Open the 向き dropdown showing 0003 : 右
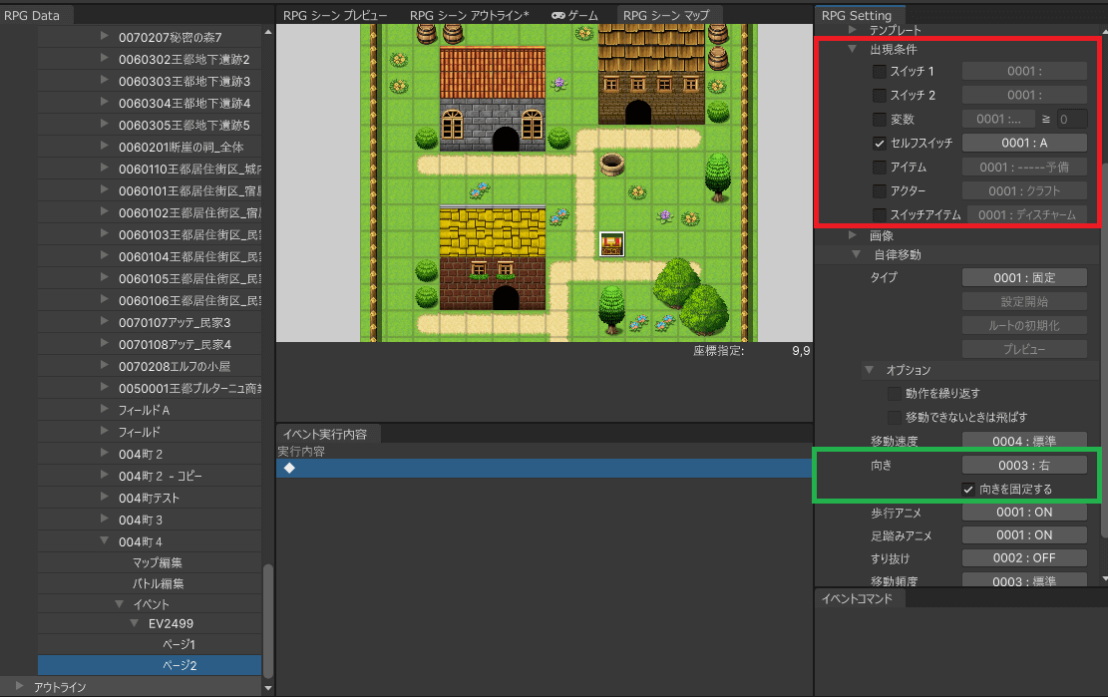Screen dimensions: 1108x697 [1024, 465]
